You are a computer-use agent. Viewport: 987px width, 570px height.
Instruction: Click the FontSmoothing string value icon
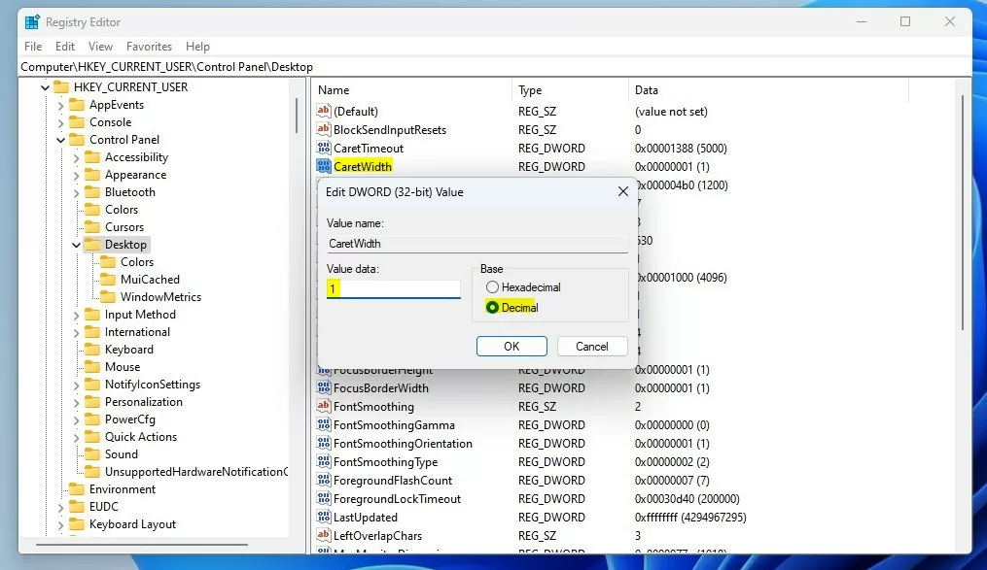(324, 406)
